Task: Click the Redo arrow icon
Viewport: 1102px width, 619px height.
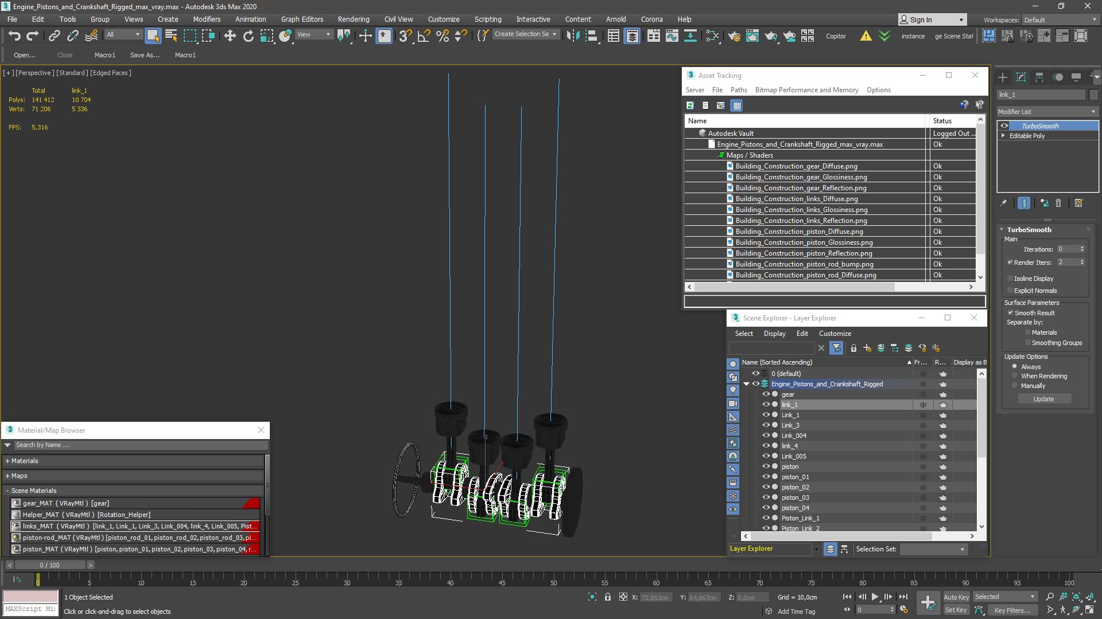Action: 33,36
